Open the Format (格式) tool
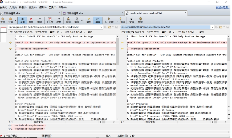Screen dimensions: 232x138 click(77, 20)
